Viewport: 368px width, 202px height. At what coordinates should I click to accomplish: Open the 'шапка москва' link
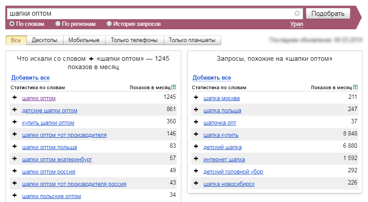tap(222, 98)
